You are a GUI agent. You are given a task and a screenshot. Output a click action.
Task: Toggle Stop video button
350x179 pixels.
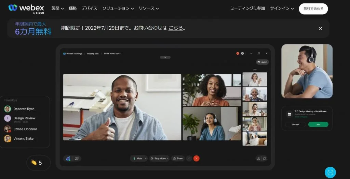pos(158,159)
